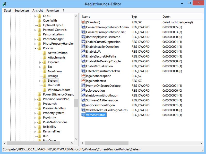Click the legalnoticetext string icon

[83, 81]
